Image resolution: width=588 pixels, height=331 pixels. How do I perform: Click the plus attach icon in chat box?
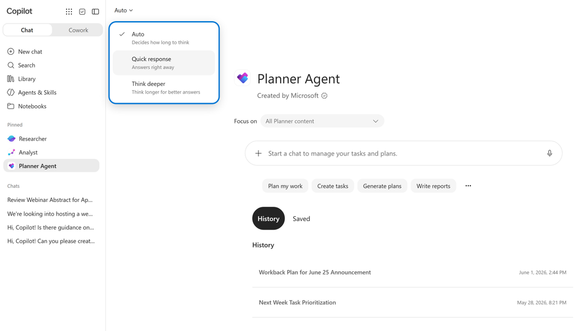pyautogui.click(x=258, y=153)
